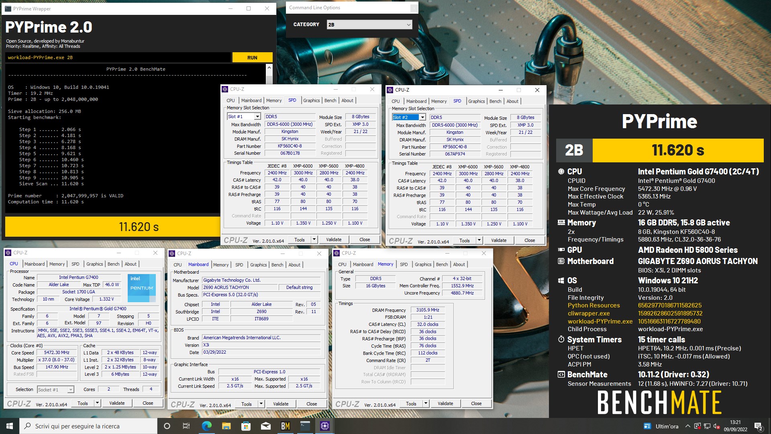Click CPU-Z title icon of Mainboard window
The width and height of the screenshot is (771, 434).
click(x=172, y=254)
